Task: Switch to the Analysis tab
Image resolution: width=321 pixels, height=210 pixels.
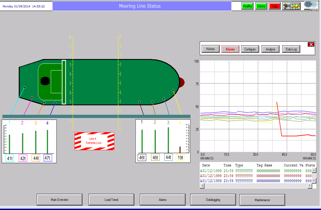Action: pos(271,49)
